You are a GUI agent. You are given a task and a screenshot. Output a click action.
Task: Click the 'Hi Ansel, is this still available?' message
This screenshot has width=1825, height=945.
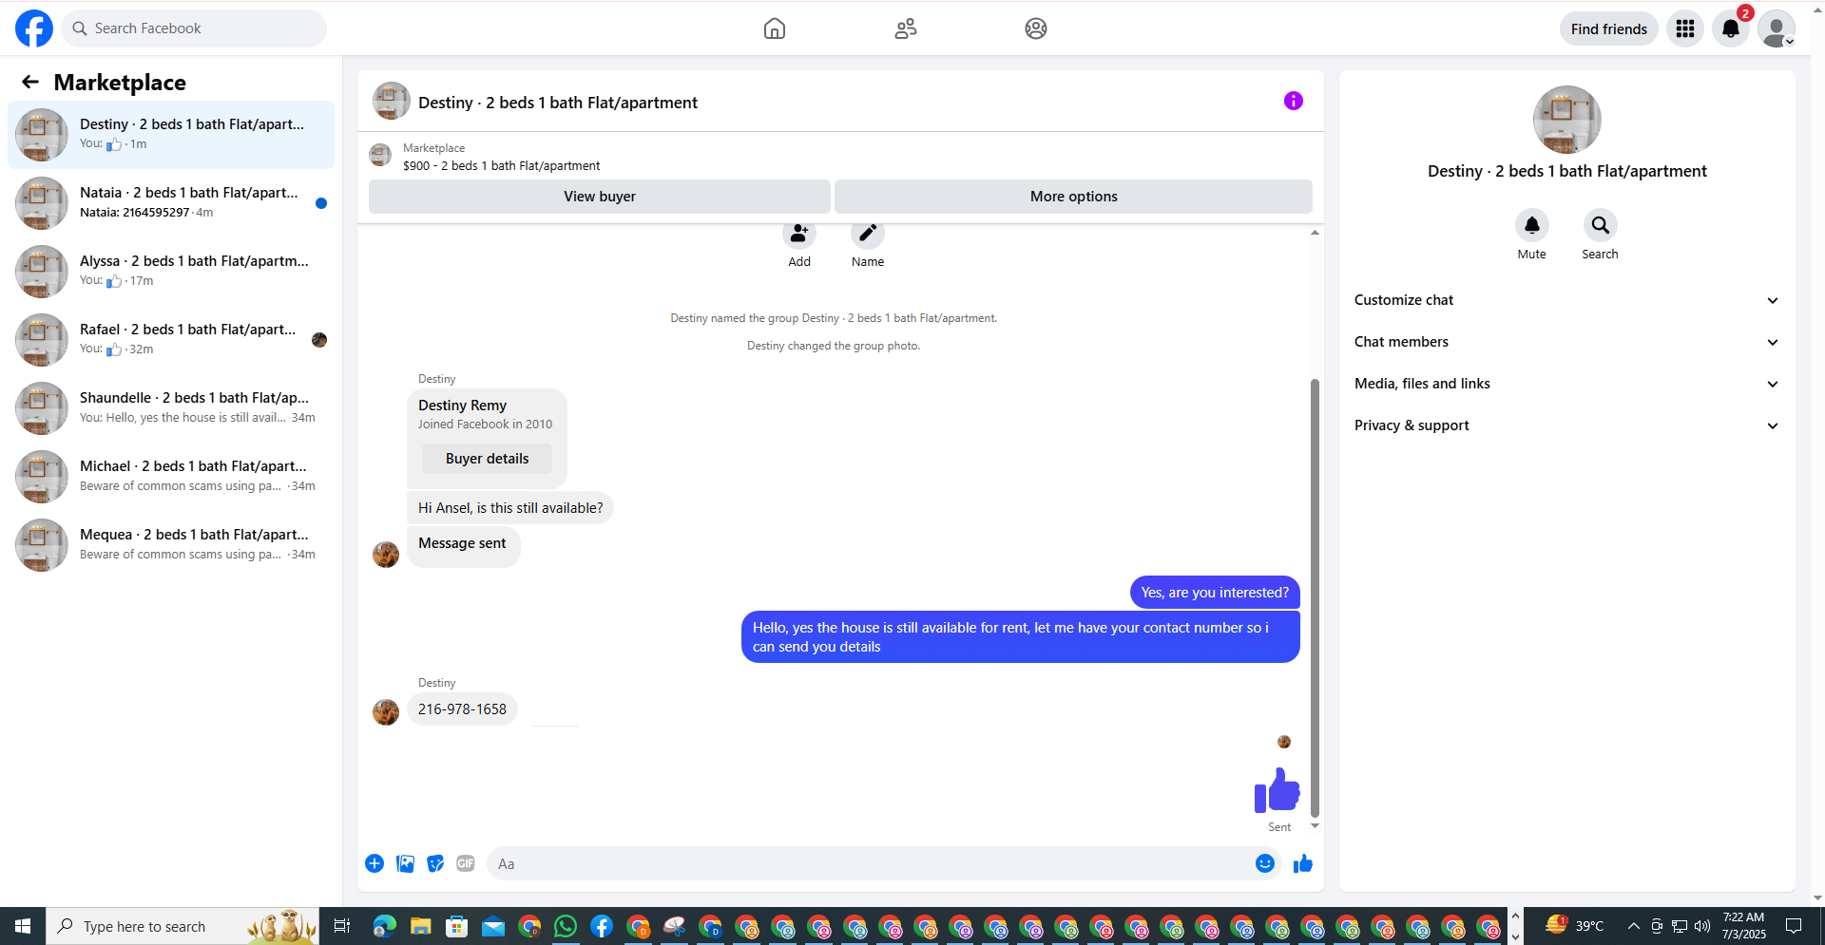tap(510, 508)
